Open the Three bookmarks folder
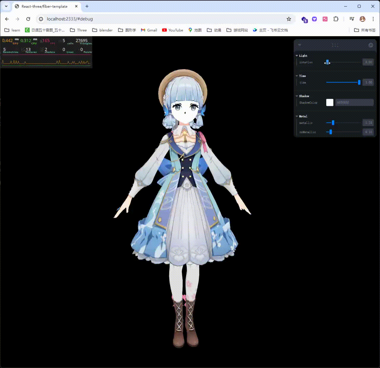 [x=78, y=30]
